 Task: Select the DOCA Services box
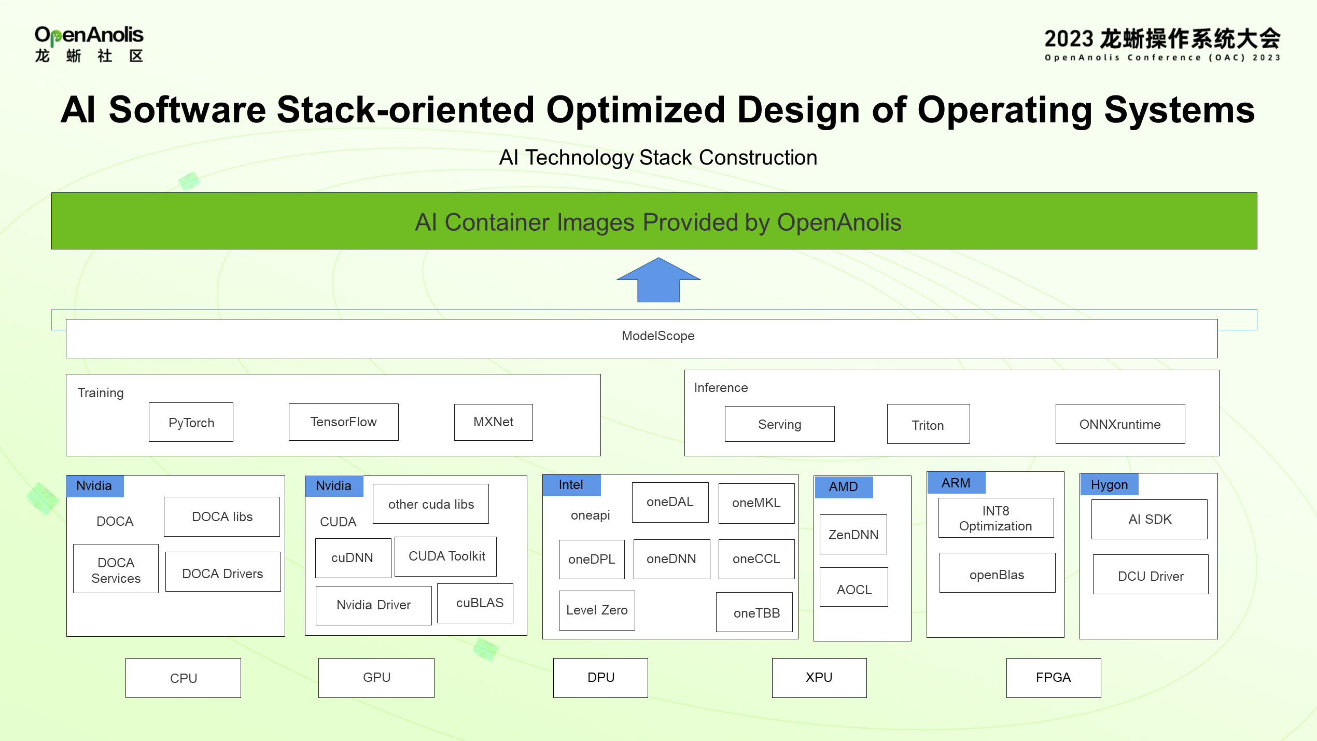click(116, 569)
